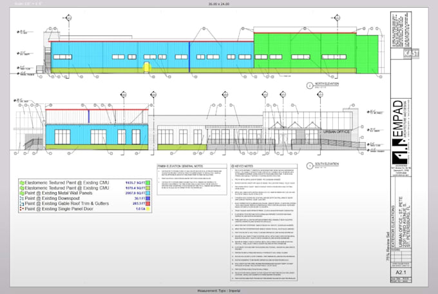Click the area icon beside the 1079.4 SQ FT legend row
Image resolution: width=438 pixels, height=294 pixels.
22,188
